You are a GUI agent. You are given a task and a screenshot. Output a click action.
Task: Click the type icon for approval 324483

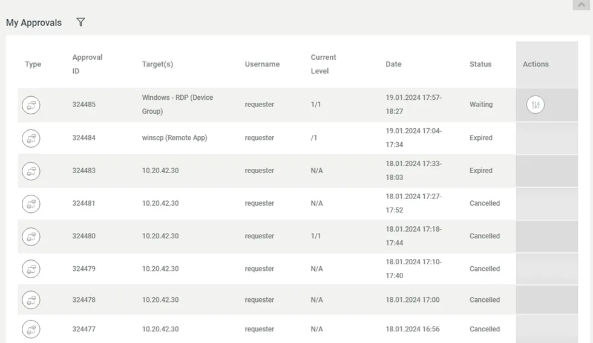click(x=31, y=171)
